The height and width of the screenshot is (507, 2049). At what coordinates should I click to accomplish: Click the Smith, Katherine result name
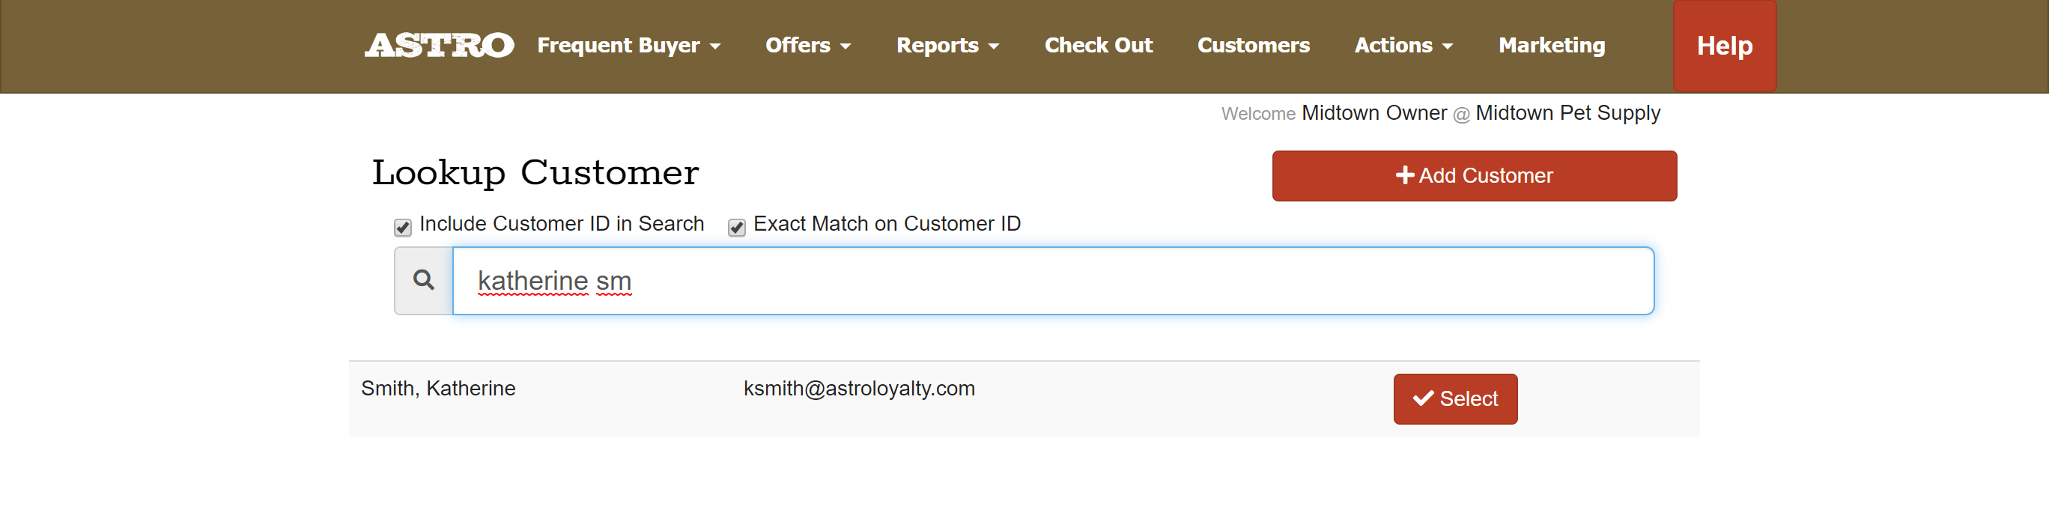(x=438, y=389)
